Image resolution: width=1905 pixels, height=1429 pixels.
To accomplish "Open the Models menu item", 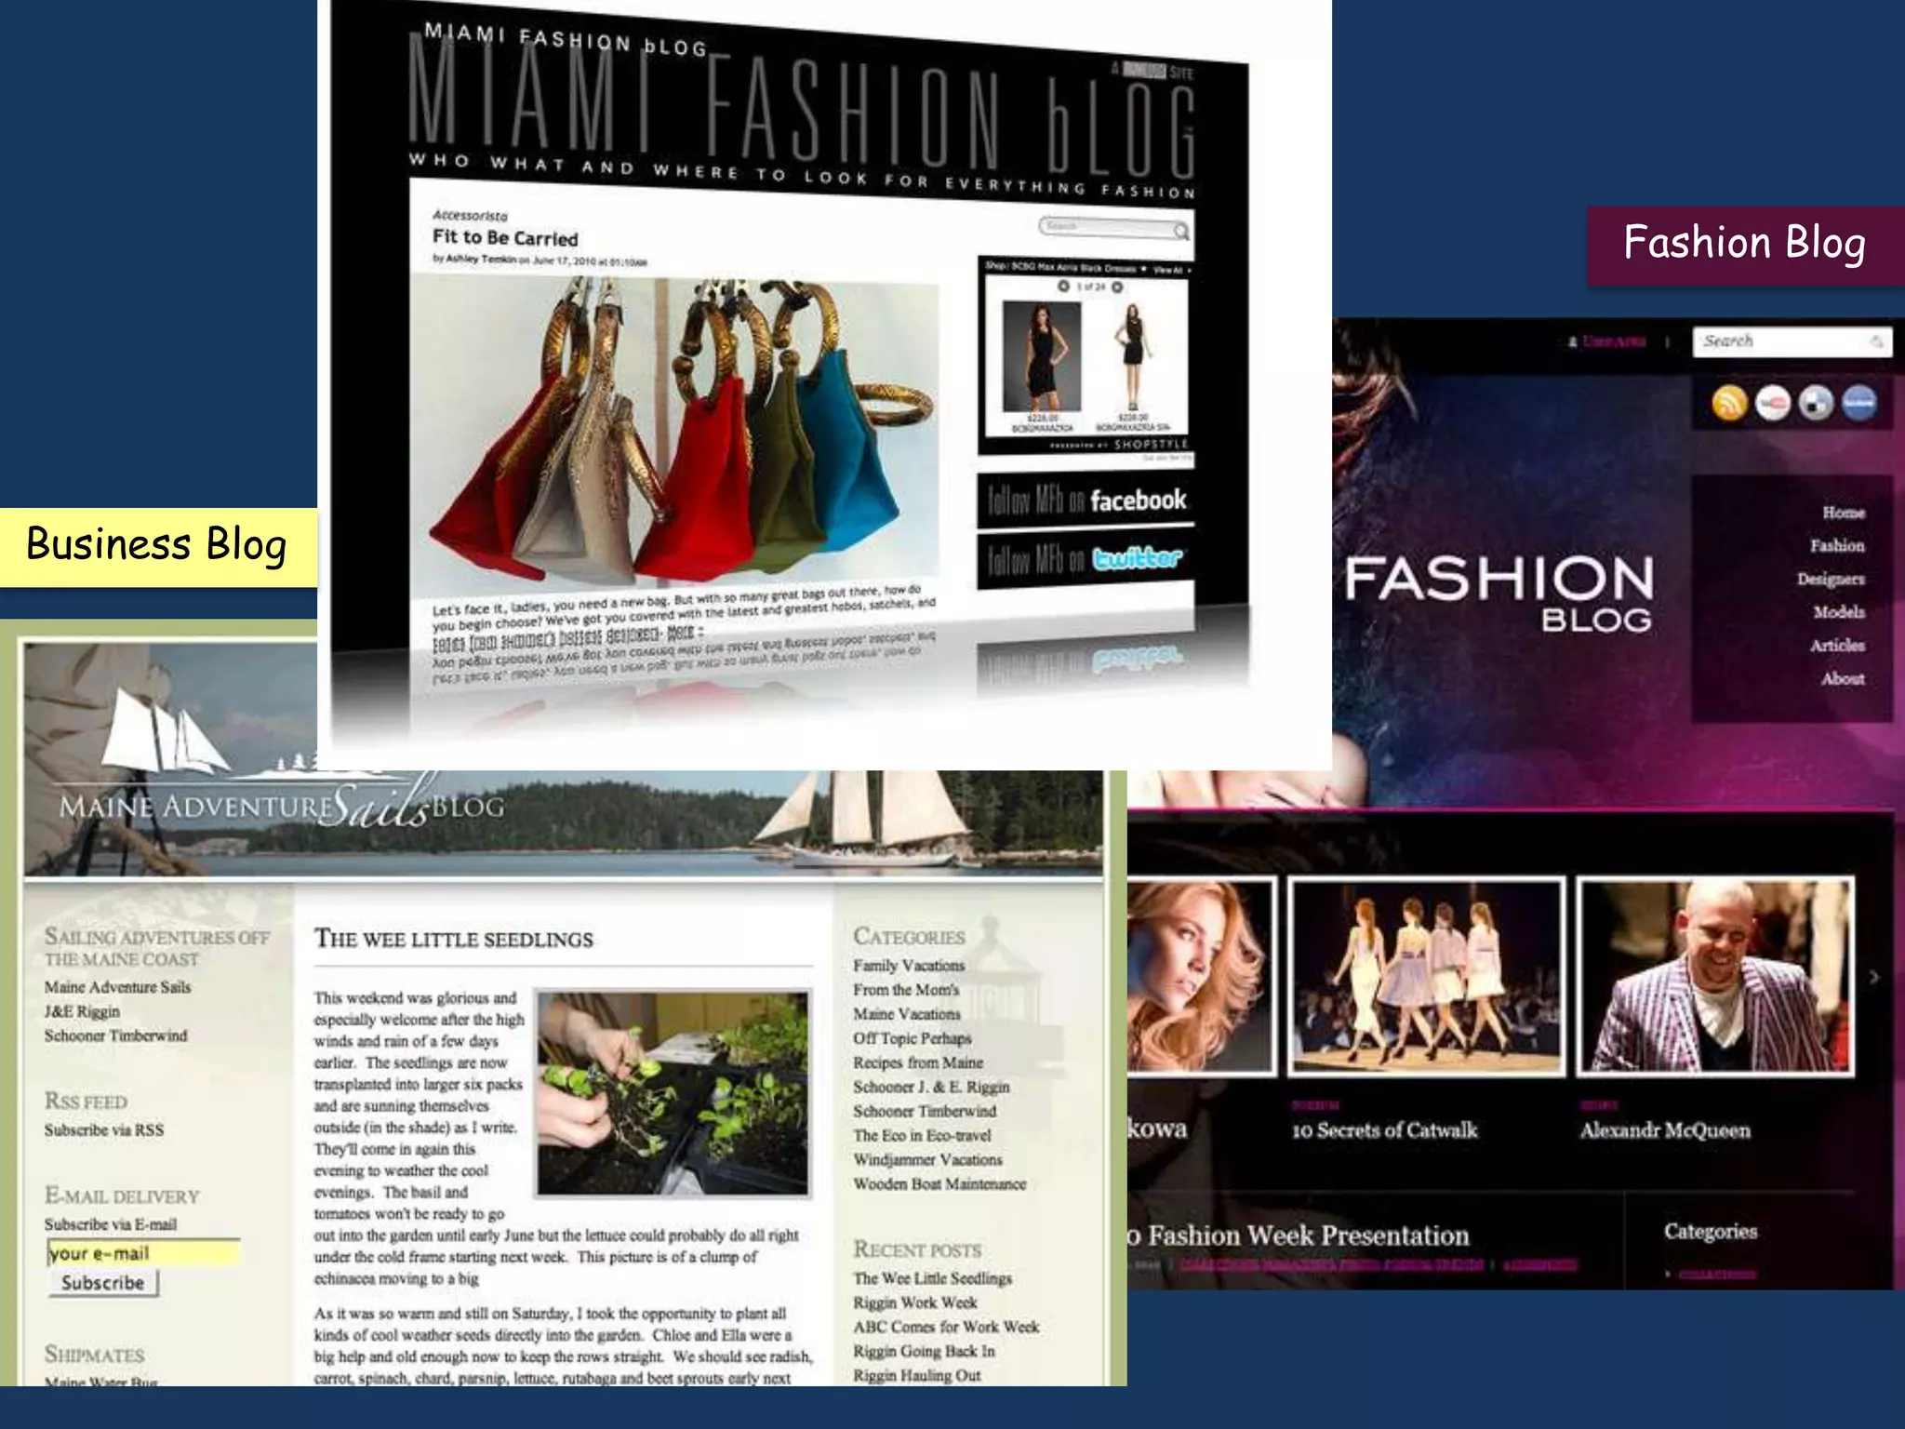I will pos(1839,612).
